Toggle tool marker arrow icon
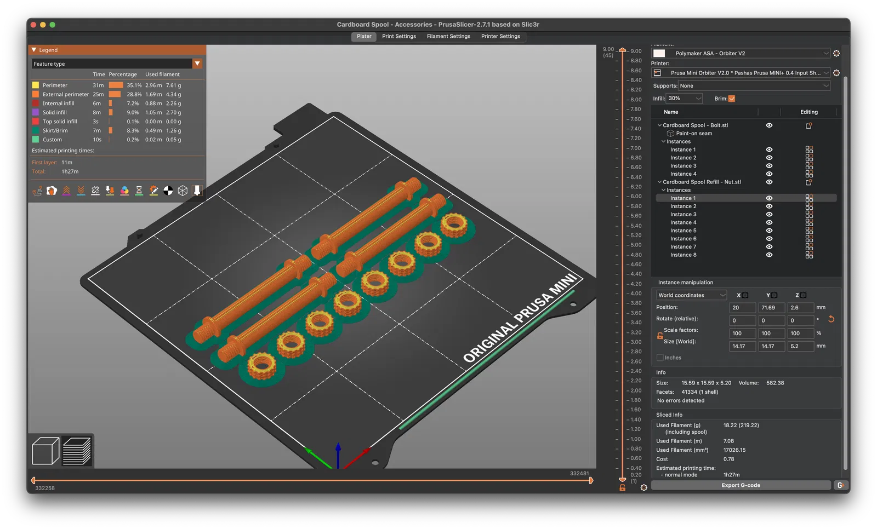This screenshot has height=529, width=877. (197, 191)
